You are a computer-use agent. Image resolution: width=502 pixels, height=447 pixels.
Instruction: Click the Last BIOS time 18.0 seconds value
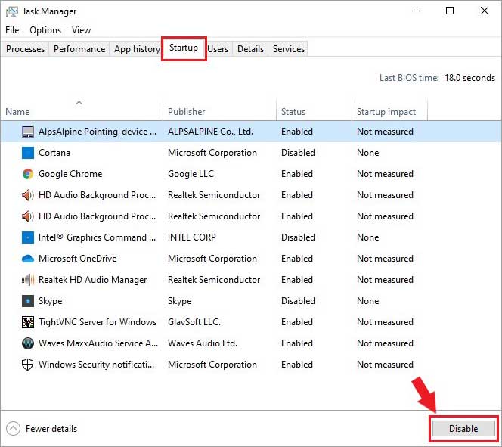pos(469,78)
